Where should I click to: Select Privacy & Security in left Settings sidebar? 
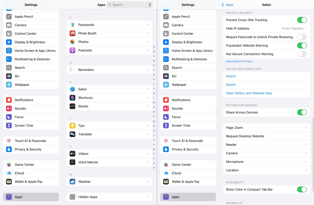pyautogui.click(x=31, y=149)
